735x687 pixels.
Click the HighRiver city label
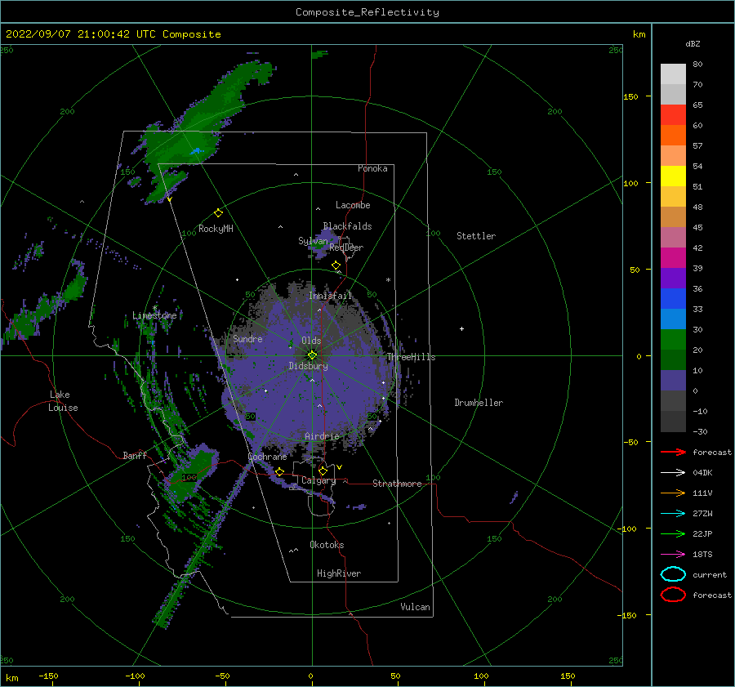339,573
